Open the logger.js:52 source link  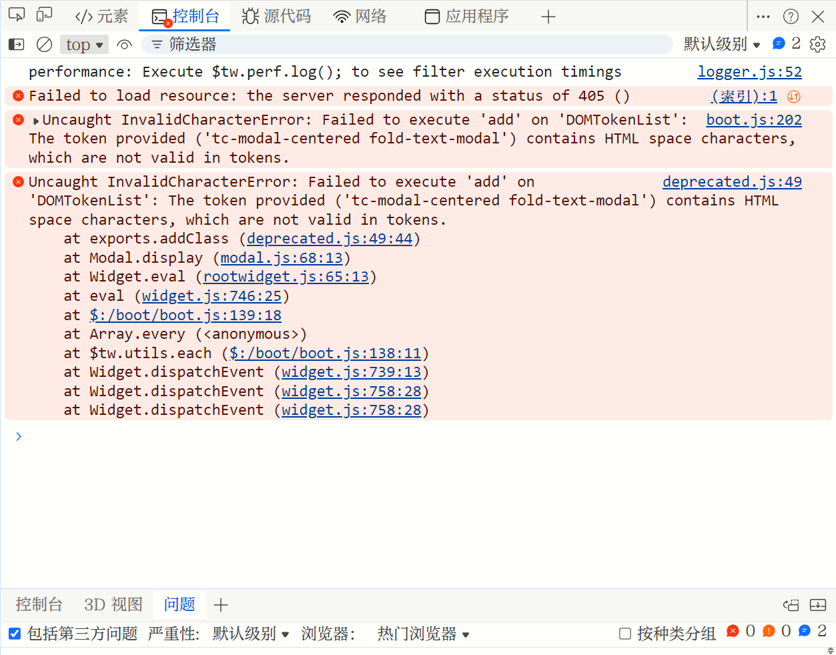click(749, 72)
